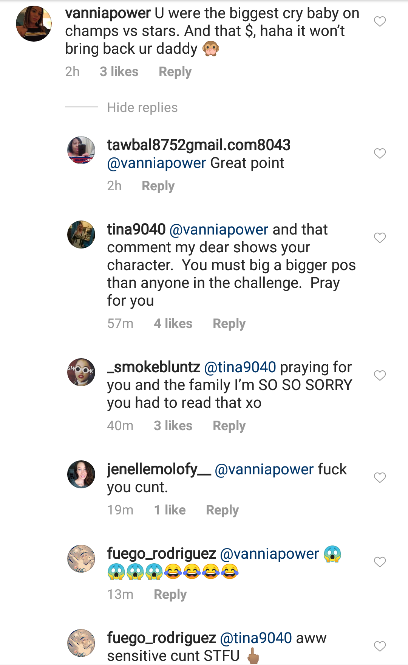This screenshot has height=665, width=408.
Task: Open the @vanniapower mention in tawbal's reply
Action: pyautogui.click(x=156, y=163)
